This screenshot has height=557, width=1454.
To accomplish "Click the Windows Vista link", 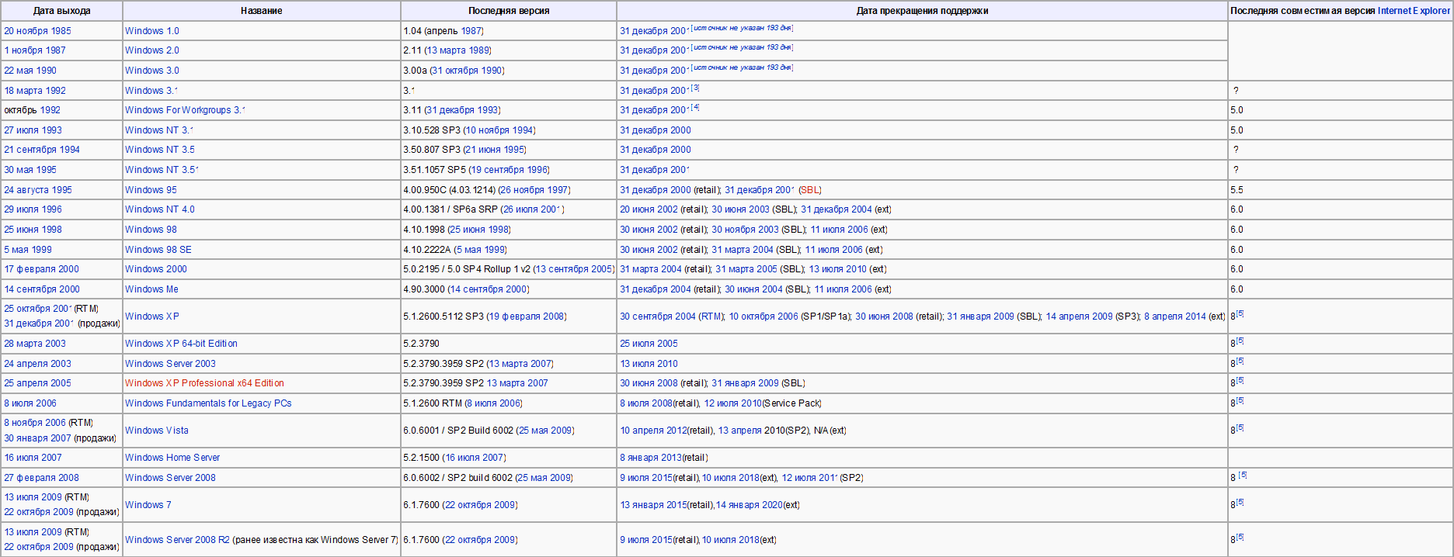I will tap(157, 431).
